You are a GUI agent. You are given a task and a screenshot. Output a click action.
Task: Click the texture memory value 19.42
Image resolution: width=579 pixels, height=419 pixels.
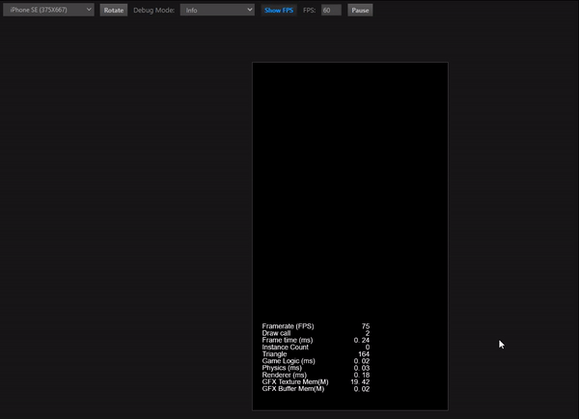(360, 382)
